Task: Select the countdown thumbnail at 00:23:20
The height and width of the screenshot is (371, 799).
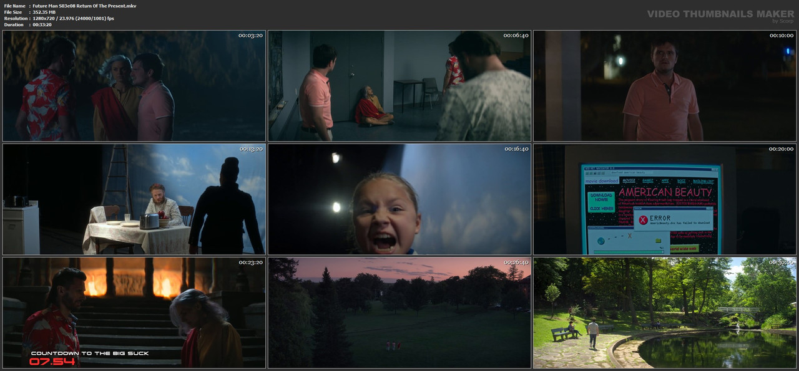Action: [x=134, y=313]
